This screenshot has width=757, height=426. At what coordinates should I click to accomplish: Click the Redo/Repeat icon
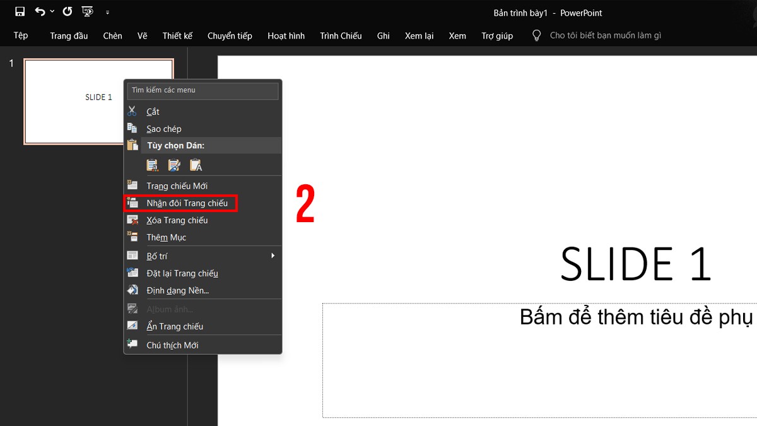click(67, 11)
